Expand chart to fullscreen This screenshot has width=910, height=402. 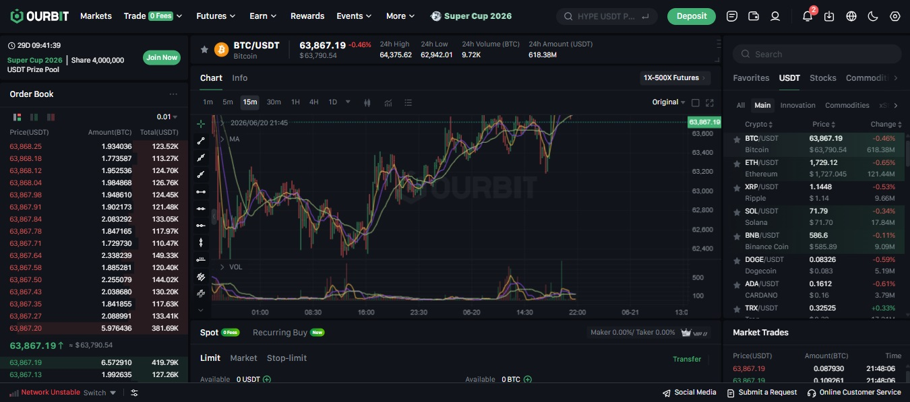[709, 103]
